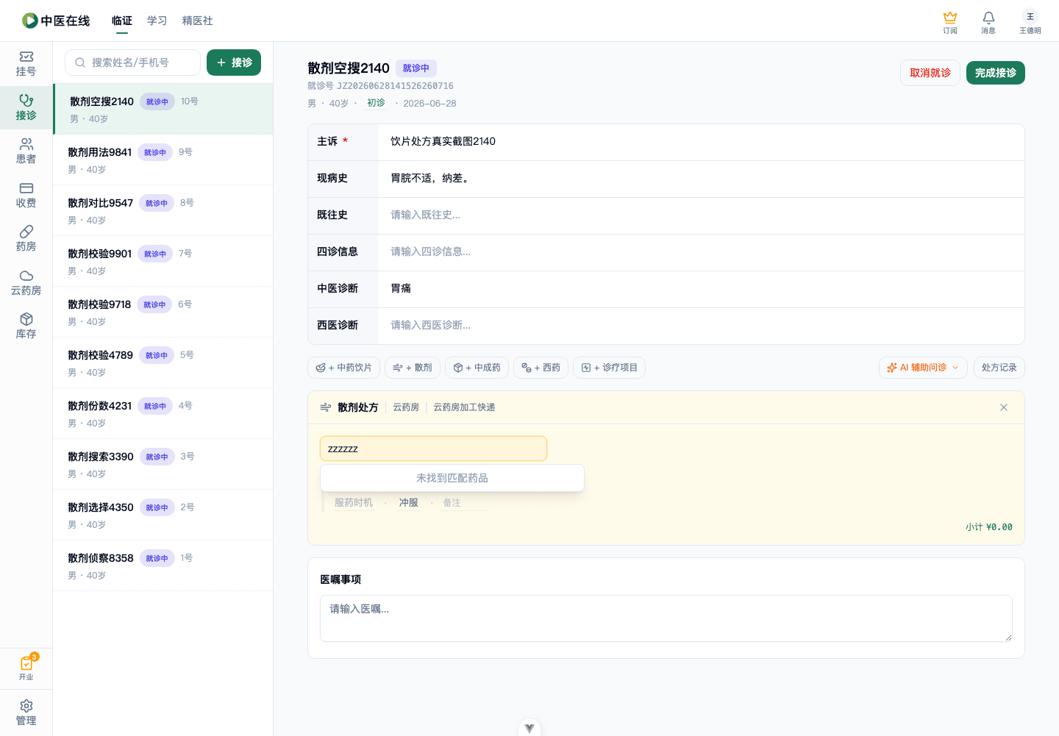The image size is (1059, 736).
Task: Select patient 散剂空搜2140 in list
Action: pyautogui.click(x=163, y=109)
